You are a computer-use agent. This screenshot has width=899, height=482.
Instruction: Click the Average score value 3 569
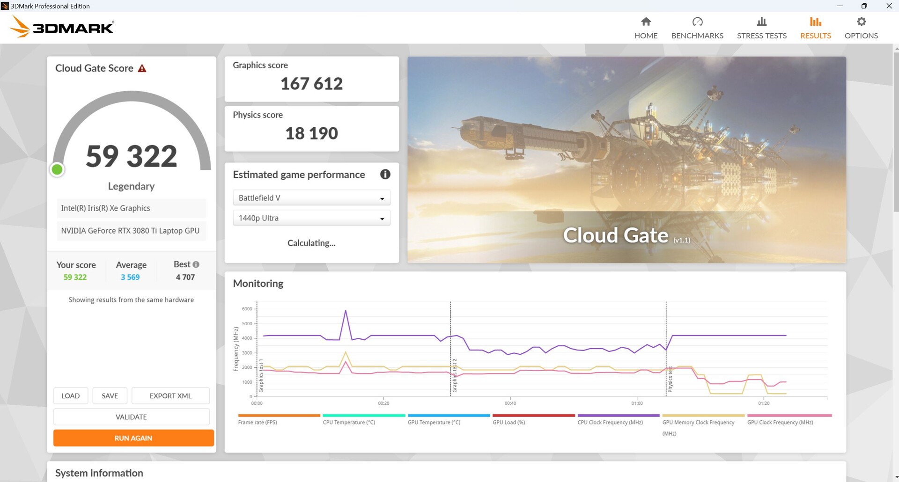(x=130, y=277)
